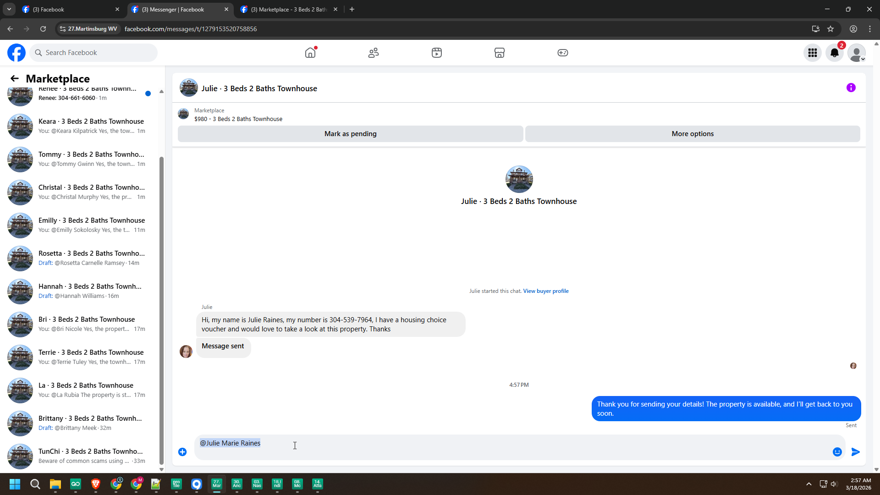Open the browser three-dot menu
This screenshot has width=880, height=495.
pyautogui.click(x=870, y=29)
